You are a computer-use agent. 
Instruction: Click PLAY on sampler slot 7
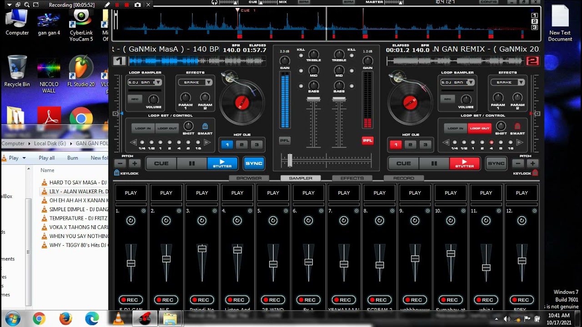pyautogui.click(x=344, y=193)
